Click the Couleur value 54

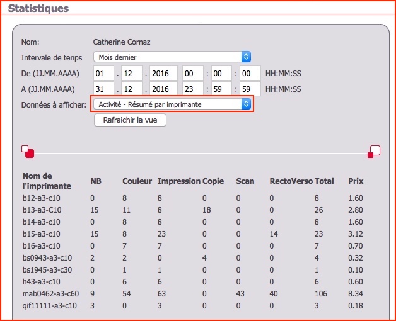[127, 294]
